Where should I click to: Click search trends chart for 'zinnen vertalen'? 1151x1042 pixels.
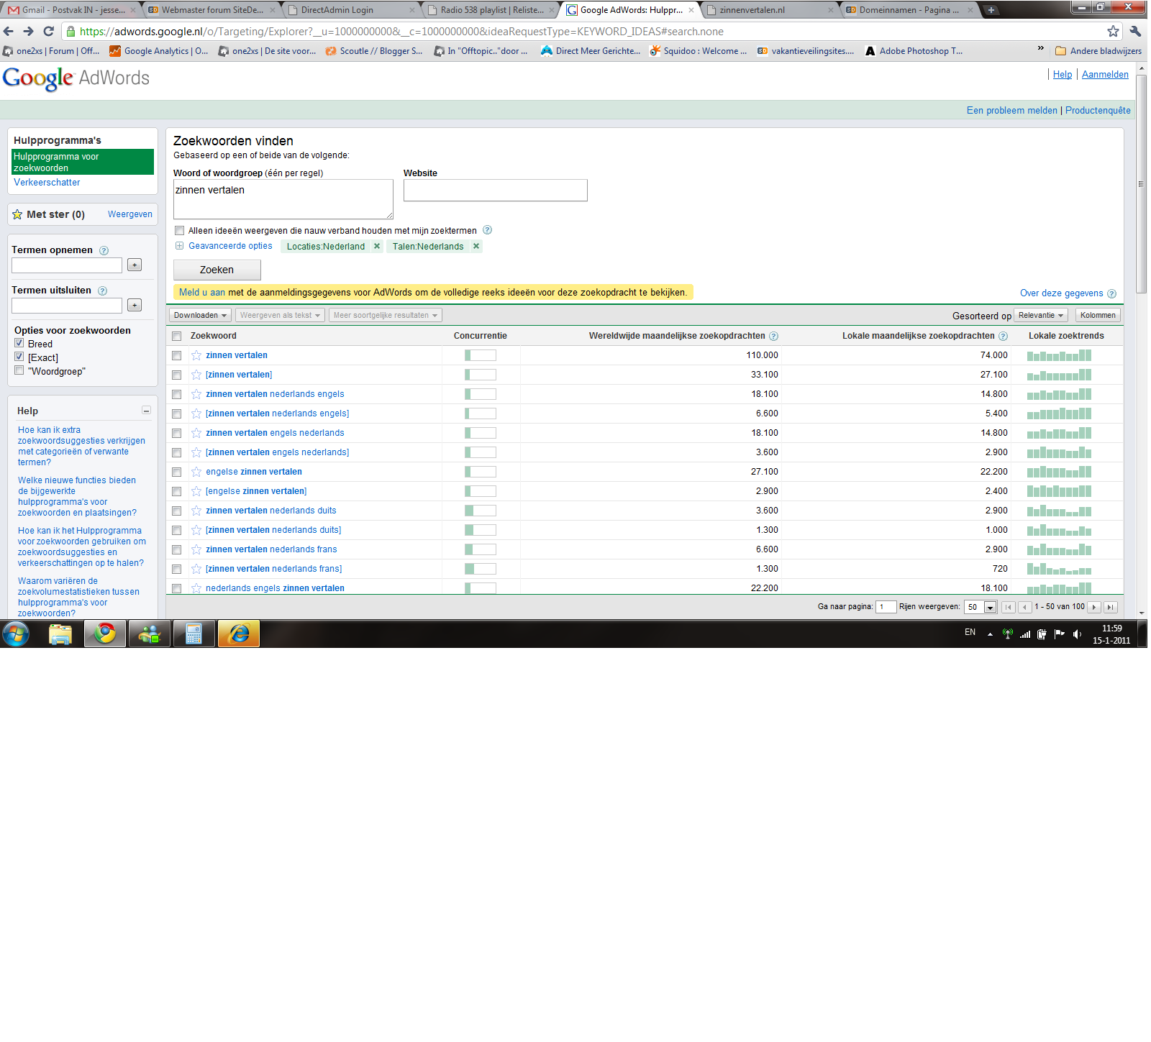coord(1059,355)
